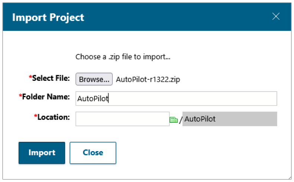Click the 'Choose a .zip file' instruction text
This screenshot has width=294, height=182.
pyautogui.click(x=123, y=57)
